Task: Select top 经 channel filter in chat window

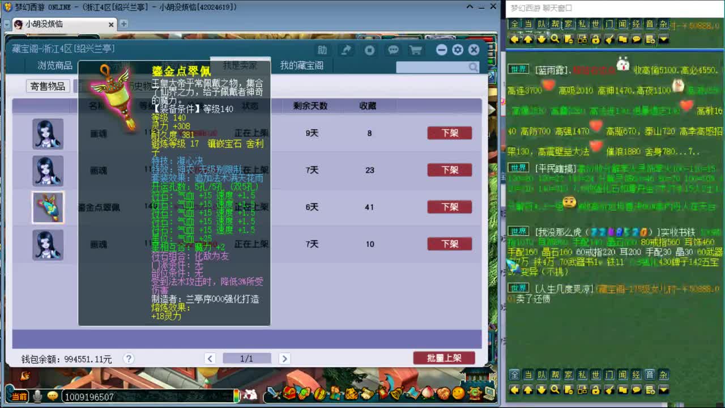Action: [637, 24]
